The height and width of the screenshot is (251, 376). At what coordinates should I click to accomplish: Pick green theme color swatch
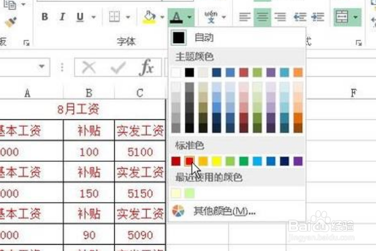[258, 73]
